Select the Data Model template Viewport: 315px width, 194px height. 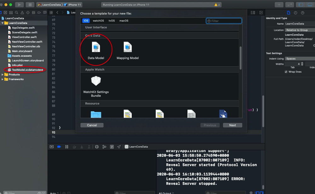(96, 51)
